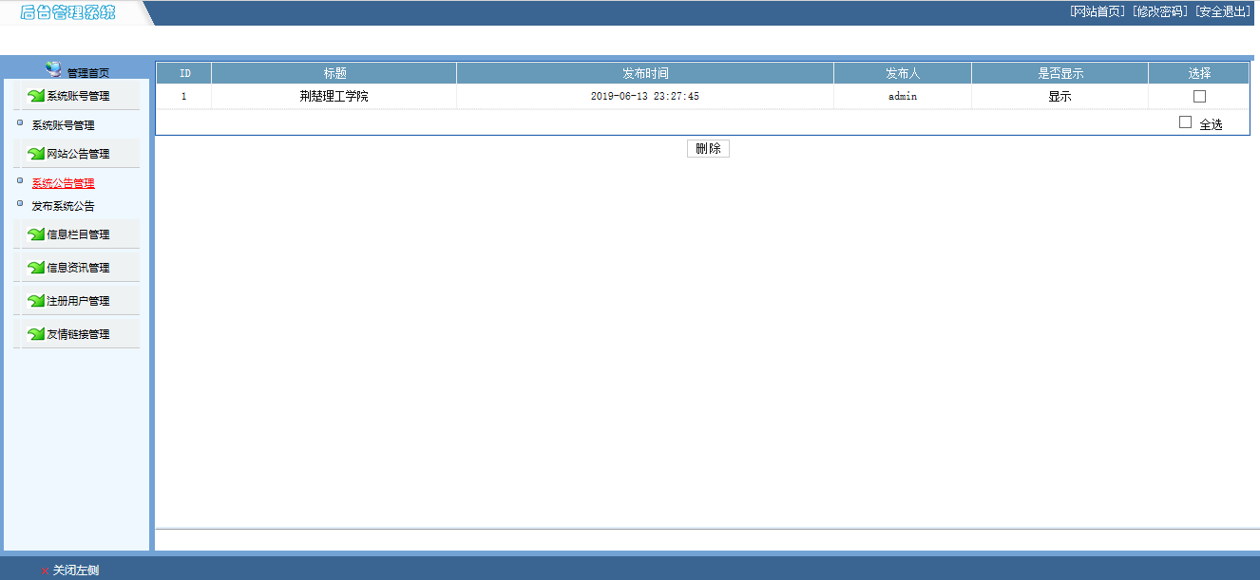The height and width of the screenshot is (580, 1260).
Task: Open the 修改密码 link
Action: tap(1160, 11)
